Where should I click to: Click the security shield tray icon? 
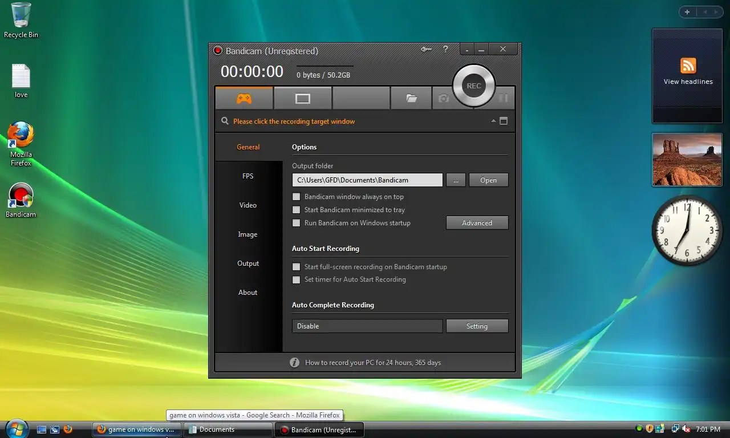(649, 429)
